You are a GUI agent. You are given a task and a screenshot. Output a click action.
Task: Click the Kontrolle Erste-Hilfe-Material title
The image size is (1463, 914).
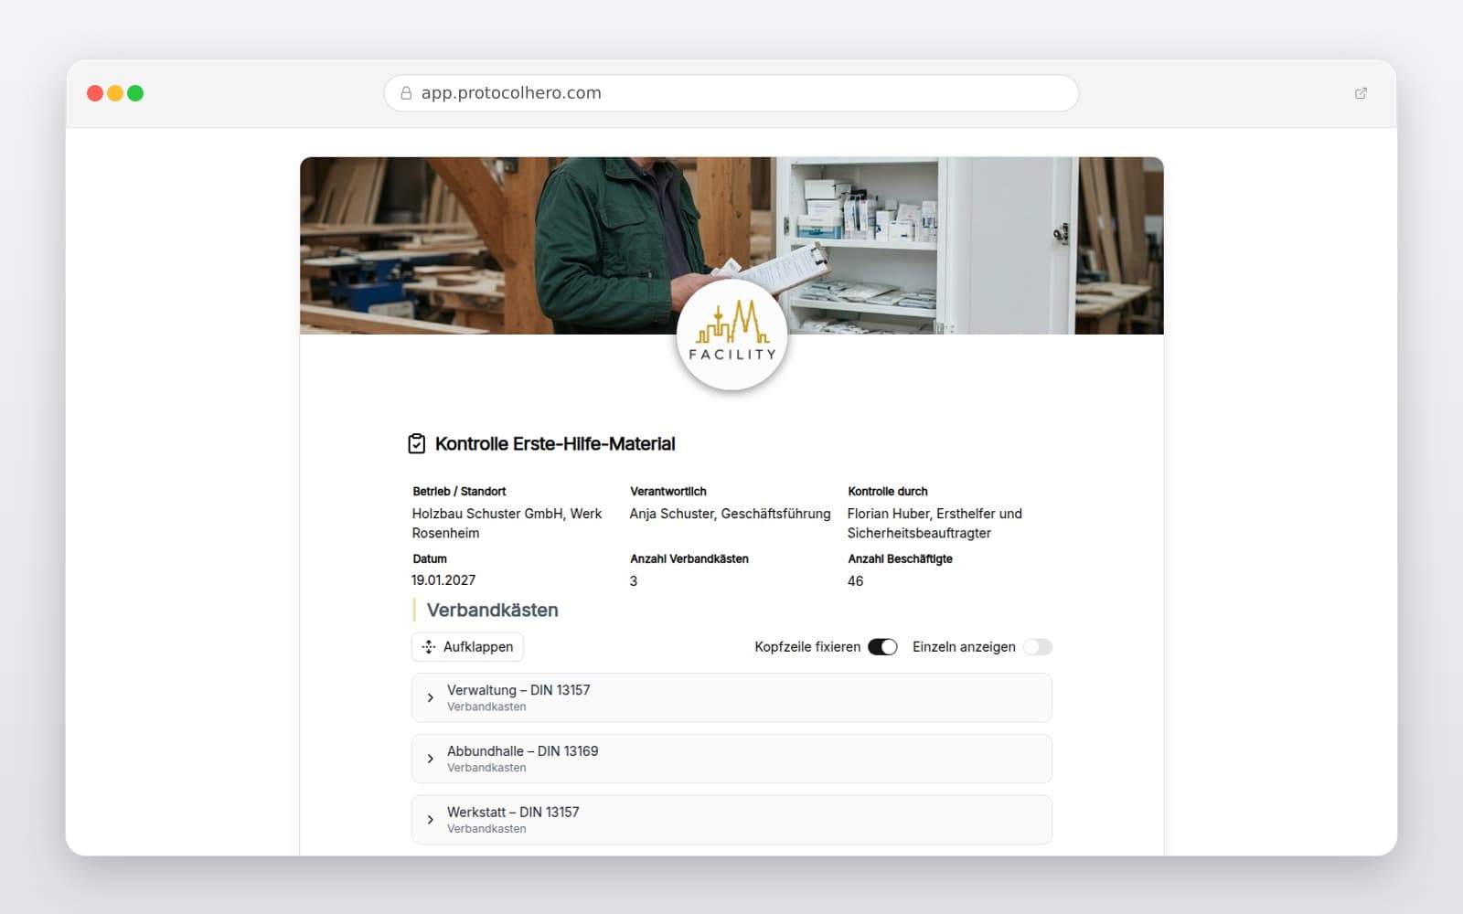click(555, 444)
